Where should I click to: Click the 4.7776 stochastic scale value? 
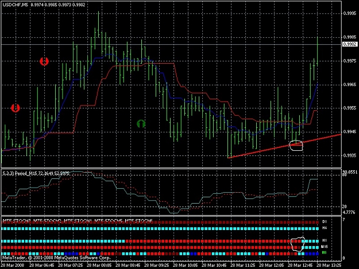coord(349,212)
